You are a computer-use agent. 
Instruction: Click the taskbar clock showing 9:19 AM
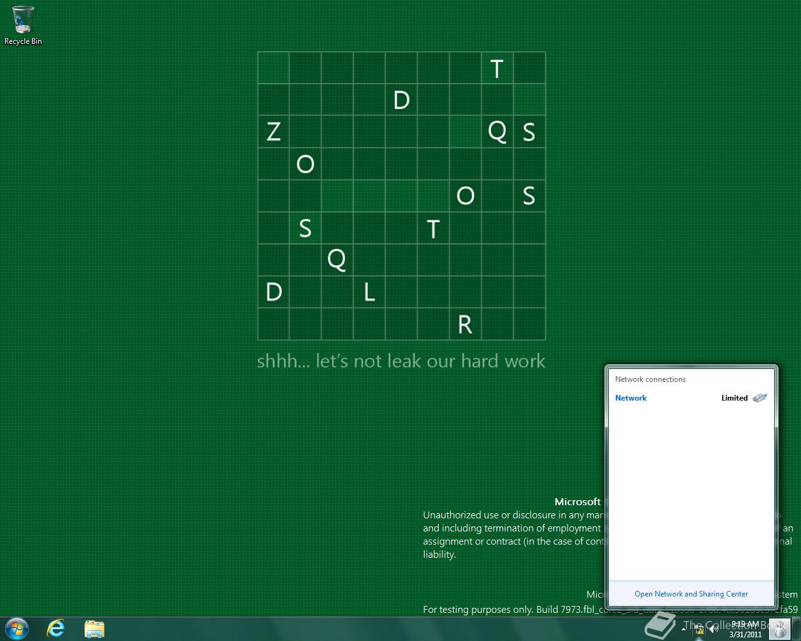[745, 628]
